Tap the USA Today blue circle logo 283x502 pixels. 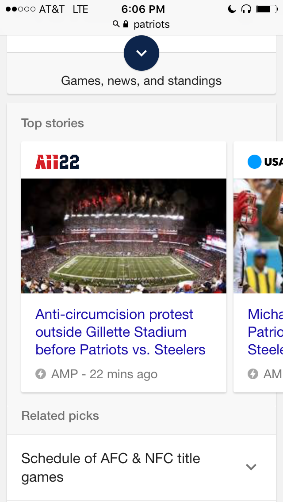point(255,162)
